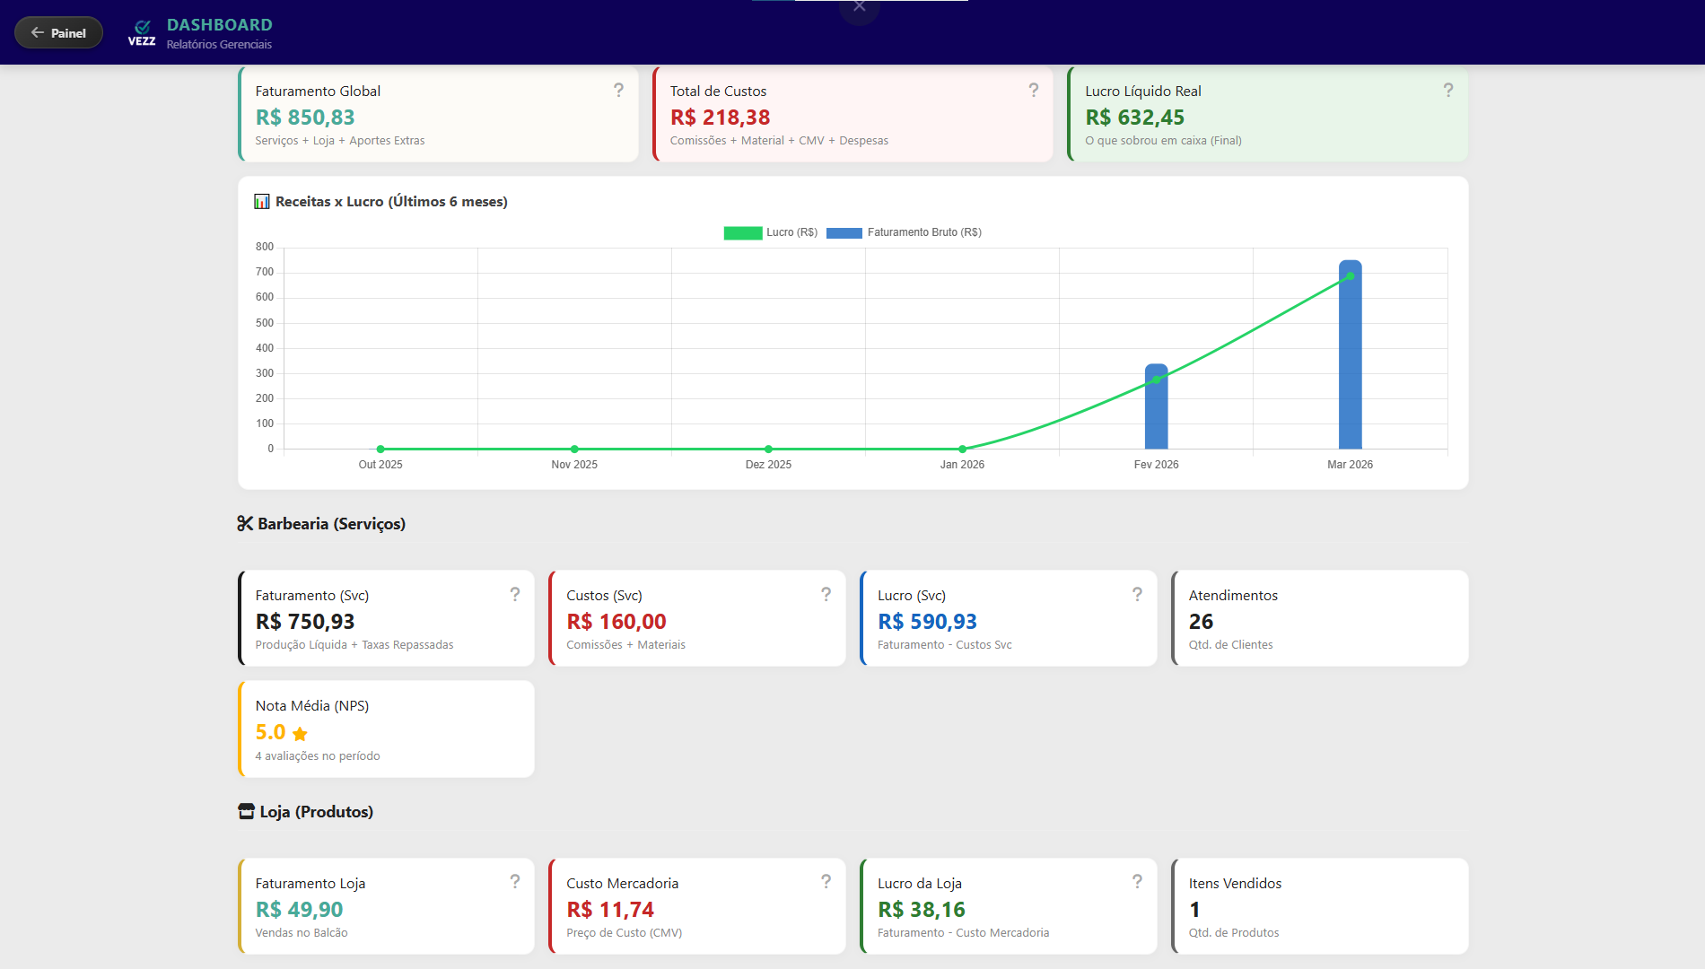Click the VEZZ logo icon
Screen dimensions: 1705x969
point(142,32)
